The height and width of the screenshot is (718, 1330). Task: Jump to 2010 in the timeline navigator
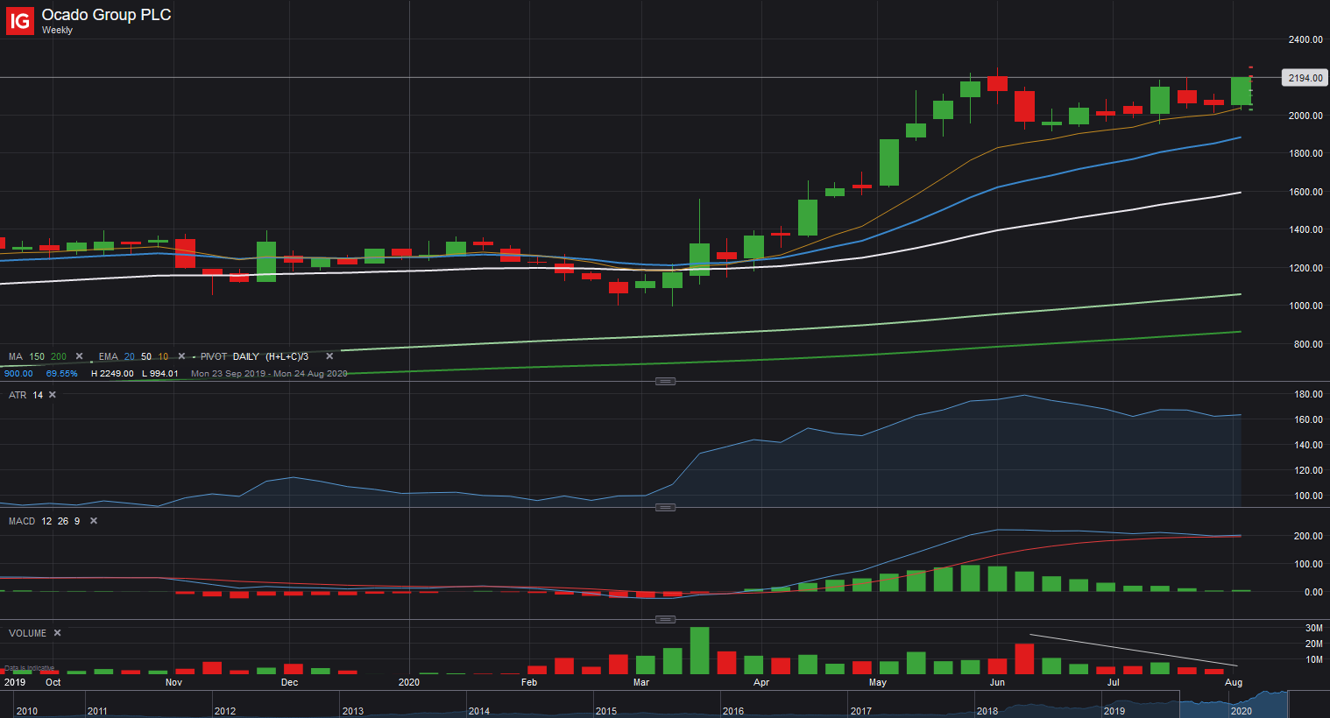[x=27, y=711]
